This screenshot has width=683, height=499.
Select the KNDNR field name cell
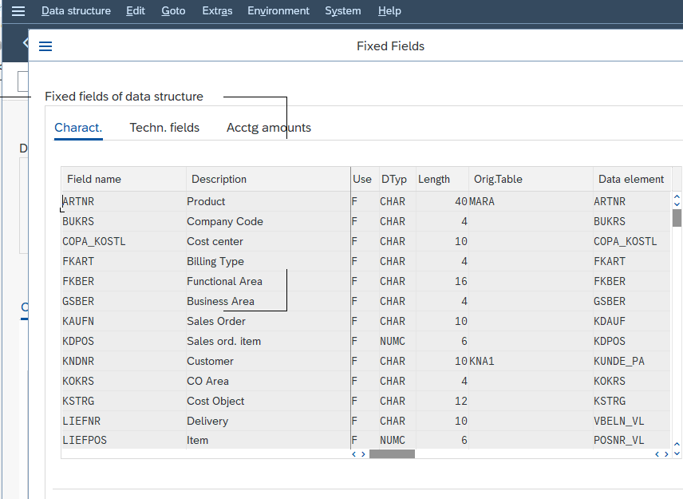[x=124, y=362]
